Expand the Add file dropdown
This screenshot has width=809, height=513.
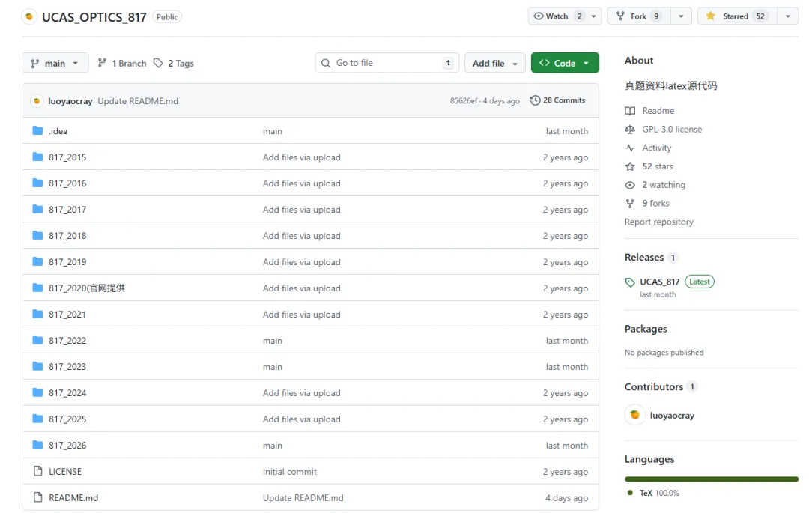[495, 63]
